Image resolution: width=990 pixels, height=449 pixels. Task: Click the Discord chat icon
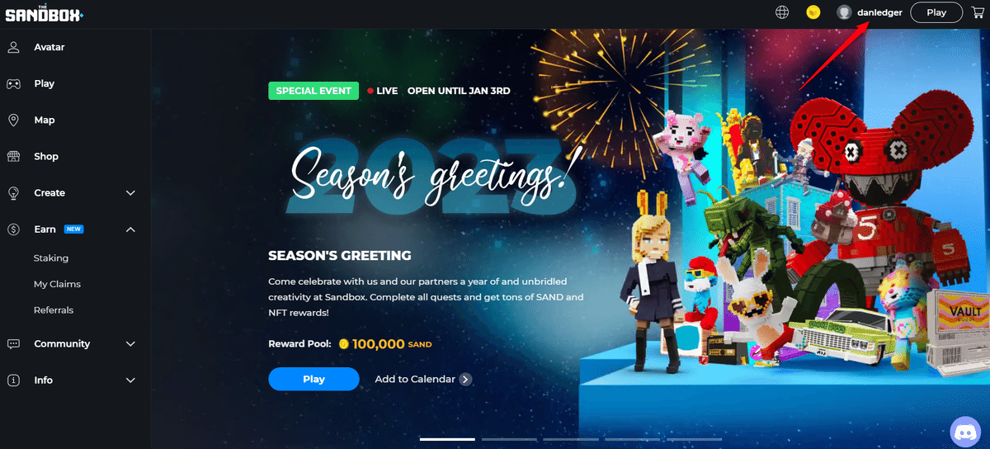(965, 432)
